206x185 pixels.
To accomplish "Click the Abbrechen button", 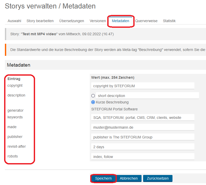I will [129, 178].
